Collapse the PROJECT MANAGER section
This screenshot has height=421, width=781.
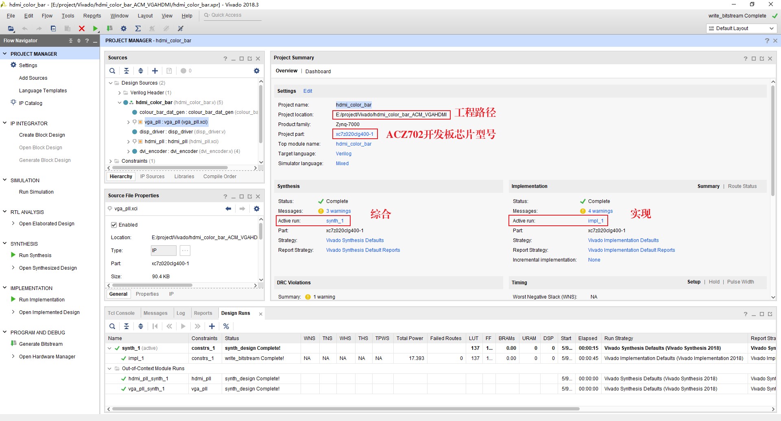(5, 54)
